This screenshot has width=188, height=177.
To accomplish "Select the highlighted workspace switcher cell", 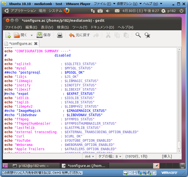I will [x=156, y=166].
